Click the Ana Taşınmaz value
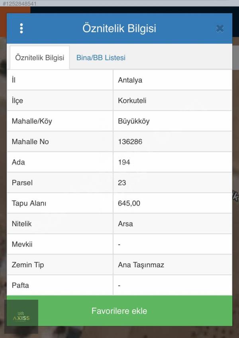Screen dimensions: 239x338 pos(141,265)
